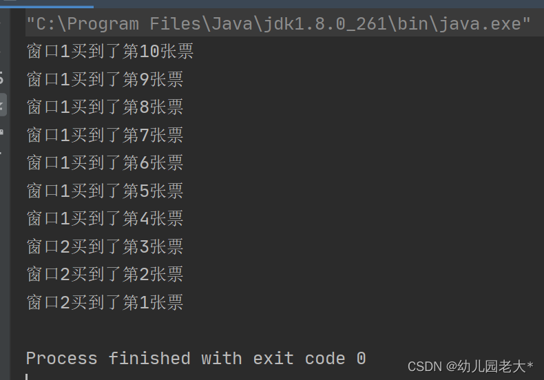Click the output line 窗口1买到了第7张票

point(105,135)
